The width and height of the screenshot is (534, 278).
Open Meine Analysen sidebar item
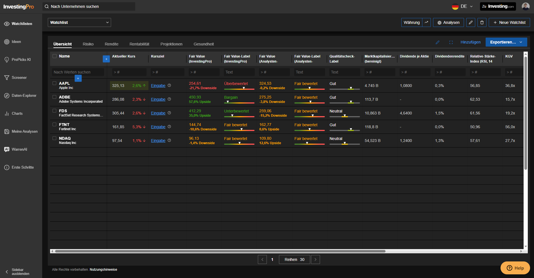pos(21,132)
